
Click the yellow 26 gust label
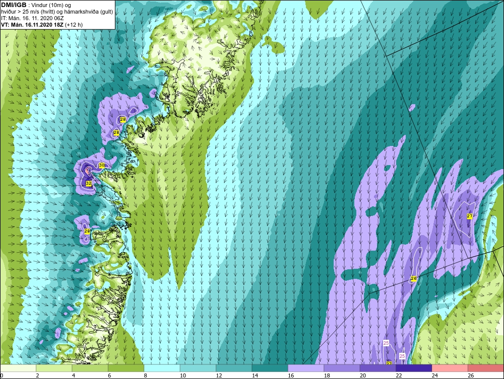414,278
